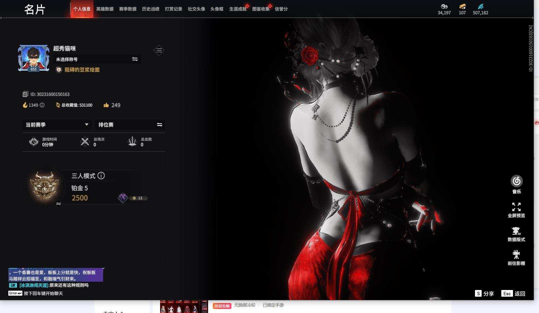Open 信誉分 tab

click(281, 9)
